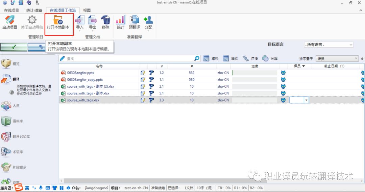
Task: Open the 人员 people pane
Action: click(x=10, y=106)
